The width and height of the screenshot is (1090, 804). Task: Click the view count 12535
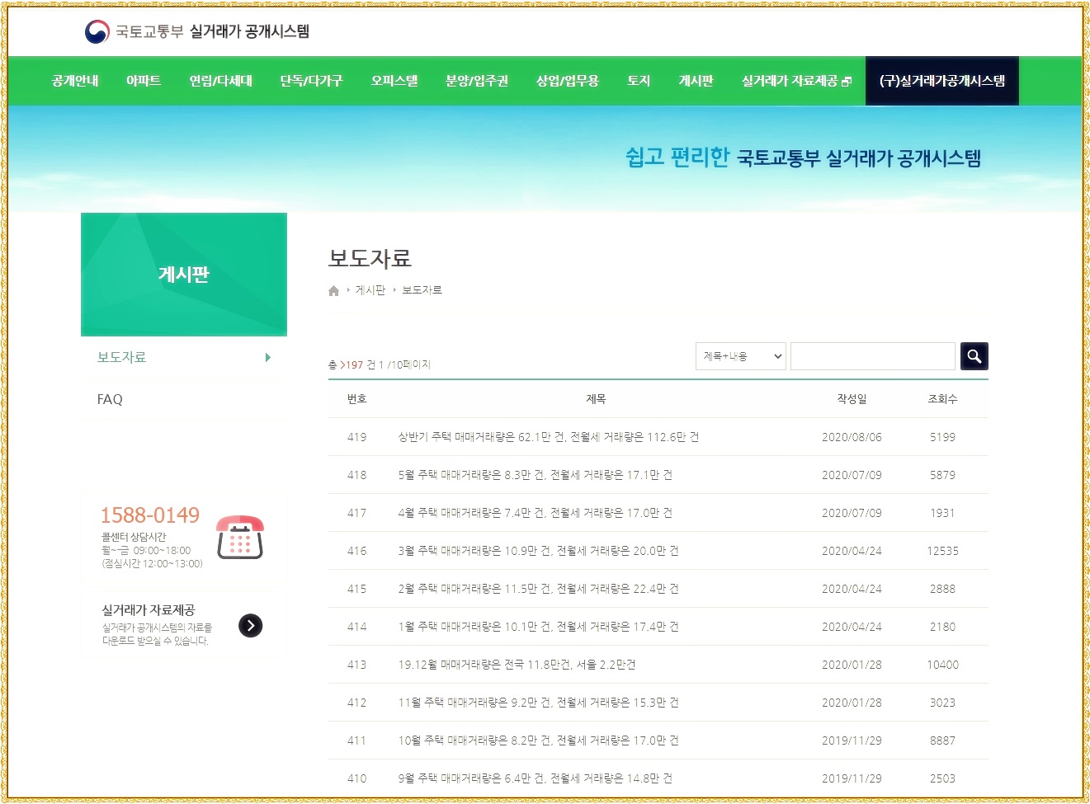click(942, 551)
